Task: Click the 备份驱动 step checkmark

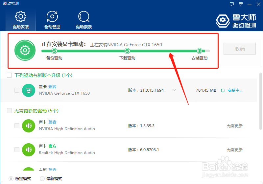Action: 54,51
